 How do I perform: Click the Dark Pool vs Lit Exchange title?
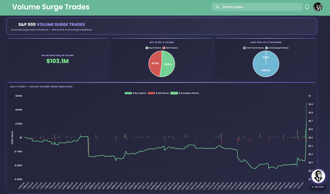coord(266,42)
